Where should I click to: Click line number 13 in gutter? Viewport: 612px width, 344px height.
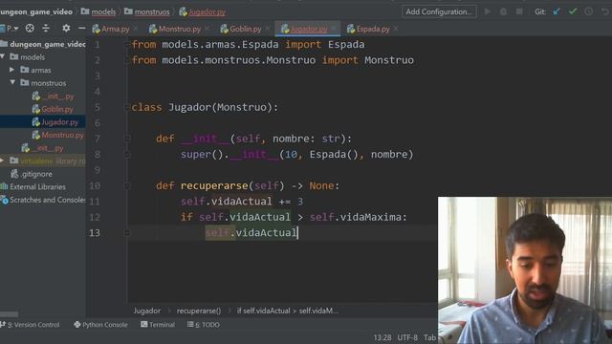coord(95,233)
